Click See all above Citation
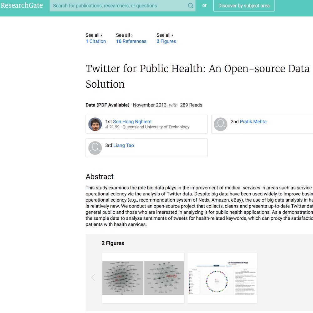313x313 pixels. point(94,35)
